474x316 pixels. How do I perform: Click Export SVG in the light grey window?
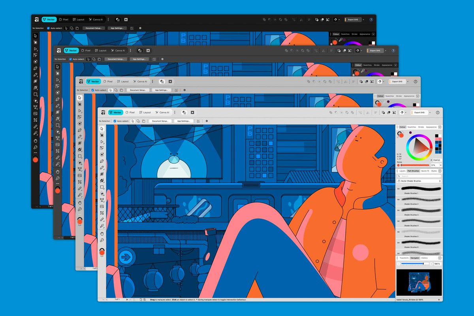click(x=397, y=81)
